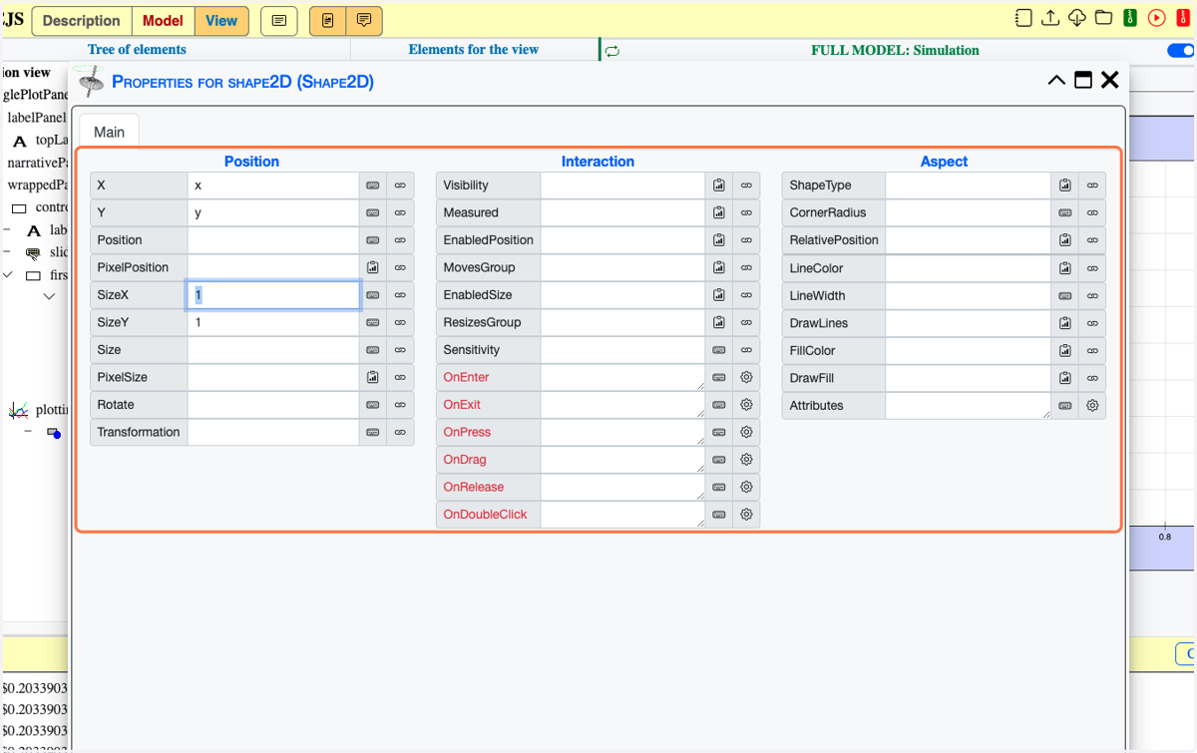Click the LineWidth label button
1197x753 pixels.
pyautogui.click(x=833, y=295)
